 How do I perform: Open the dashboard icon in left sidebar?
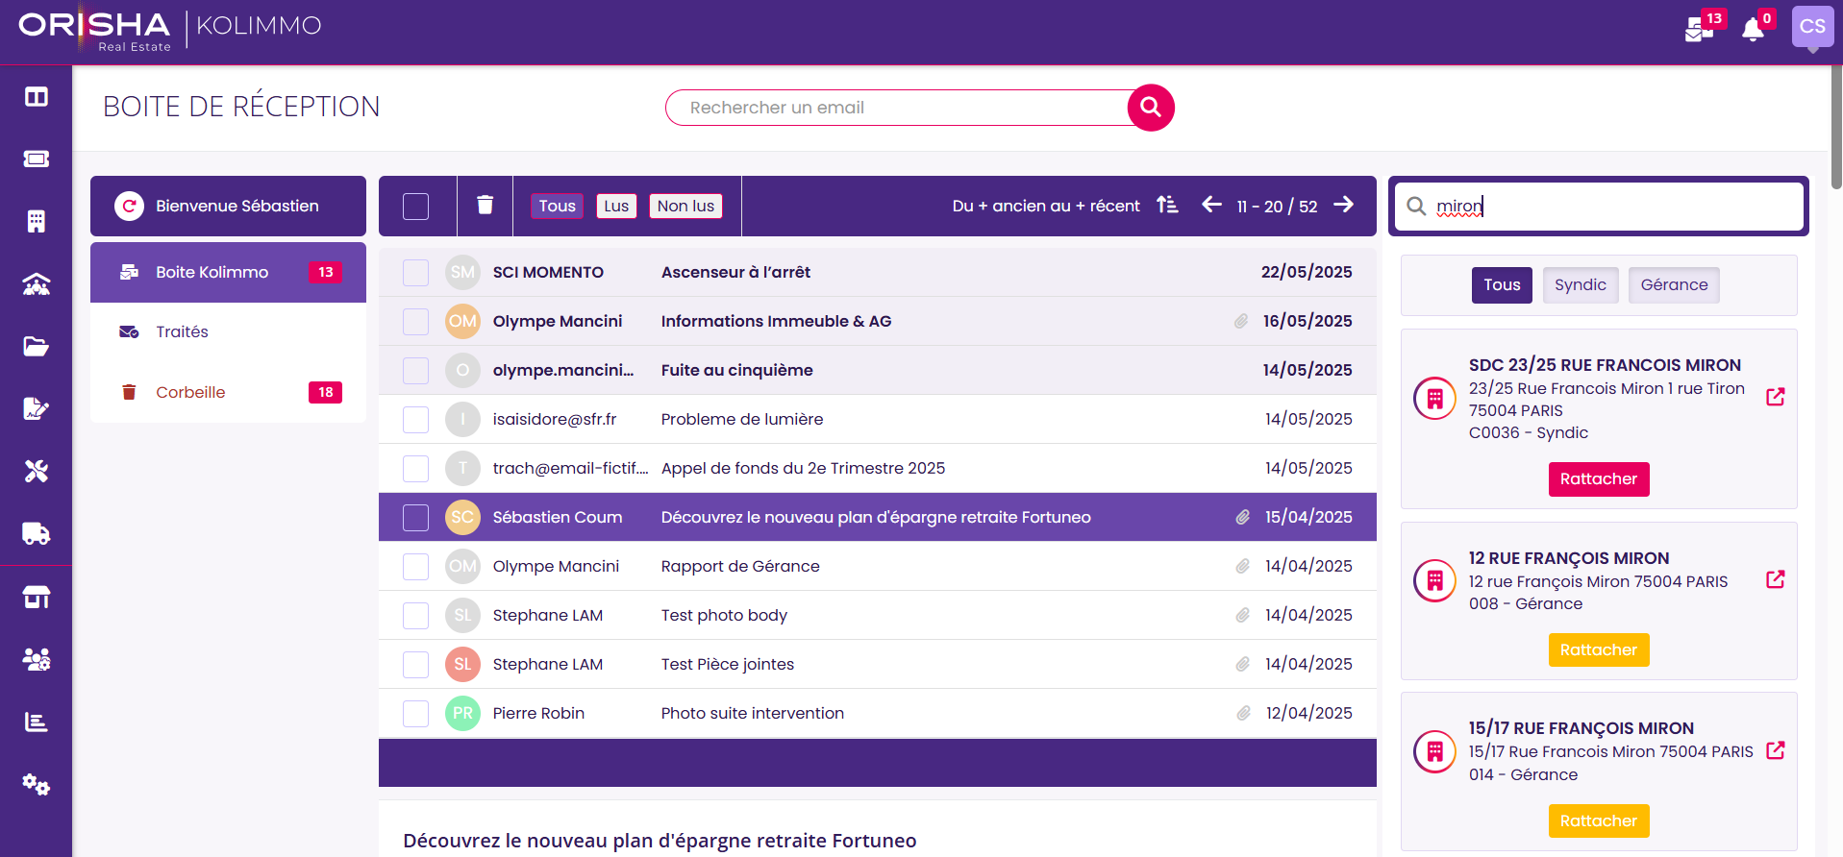click(x=37, y=97)
